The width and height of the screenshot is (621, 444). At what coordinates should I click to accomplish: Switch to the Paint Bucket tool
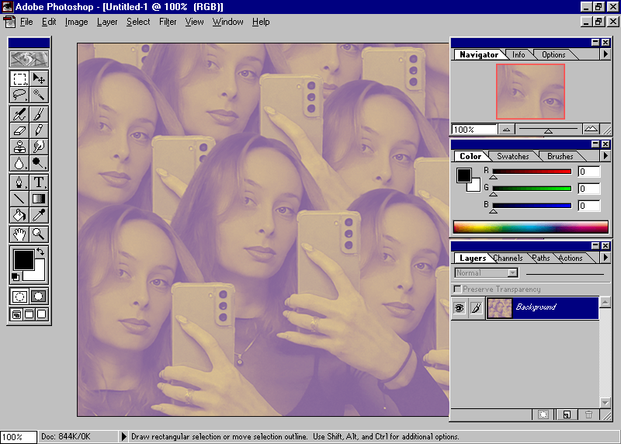tap(19, 215)
